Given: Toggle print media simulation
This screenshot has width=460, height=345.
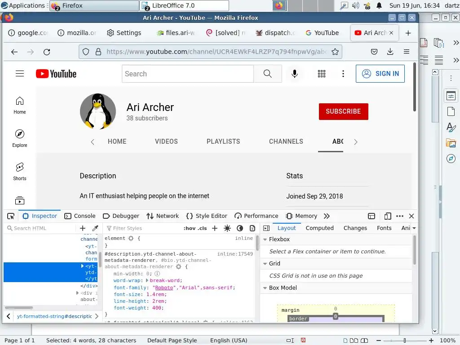Looking at the screenshot, I should pyautogui.click(x=252, y=228).
